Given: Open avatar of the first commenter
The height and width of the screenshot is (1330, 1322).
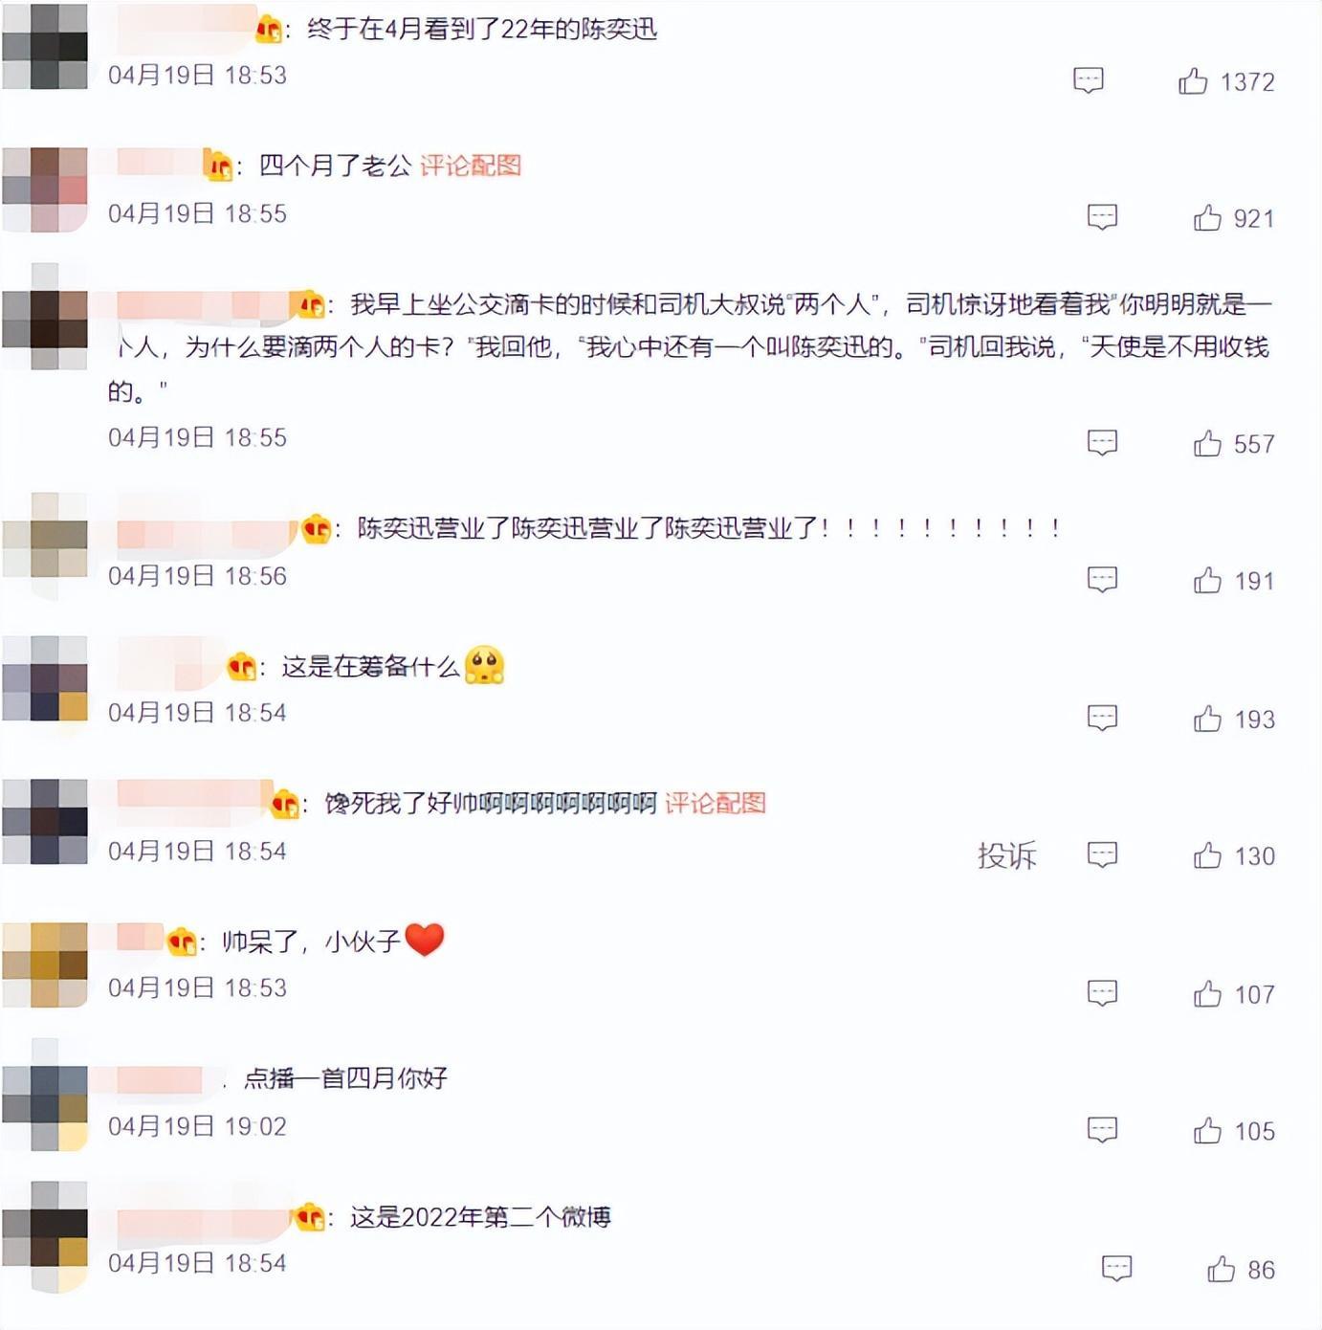Looking at the screenshot, I should tap(45, 46).
